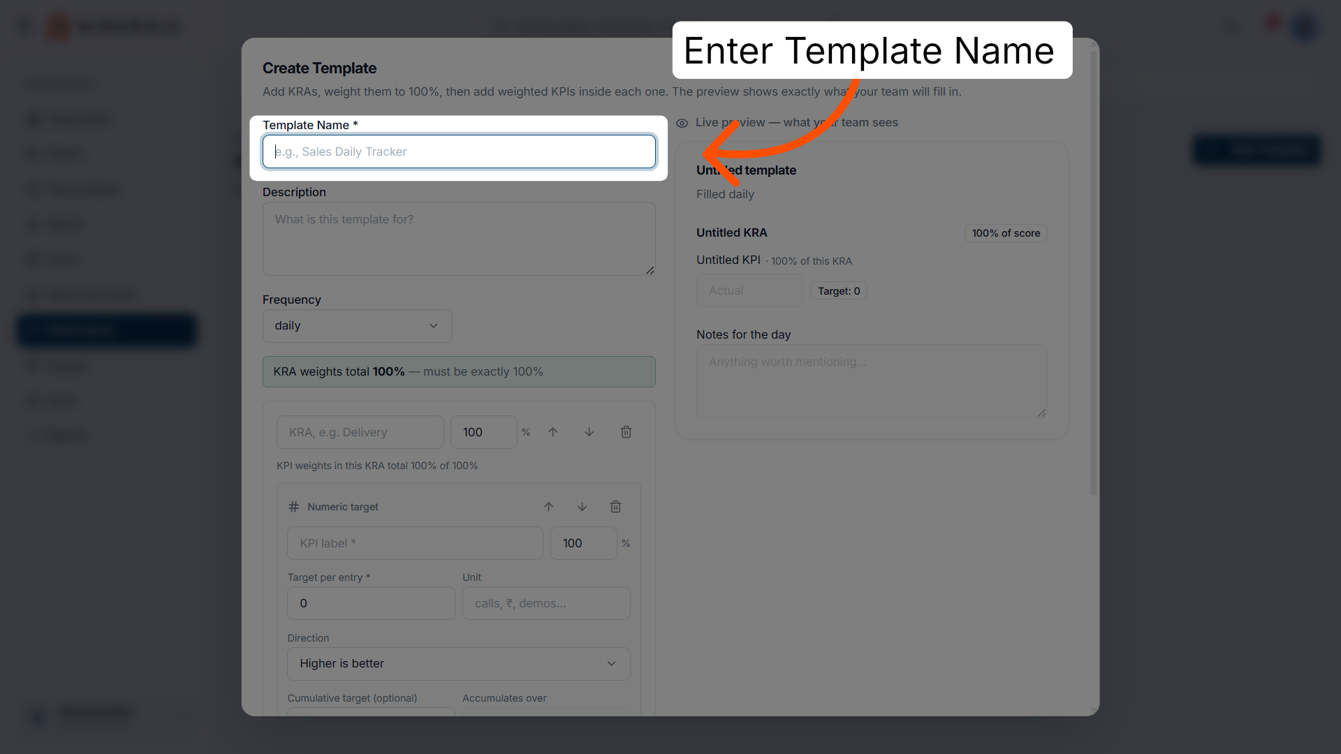Click the 'Filled daily' text in preview
This screenshot has height=754, width=1341.
(x=725, y=195)
